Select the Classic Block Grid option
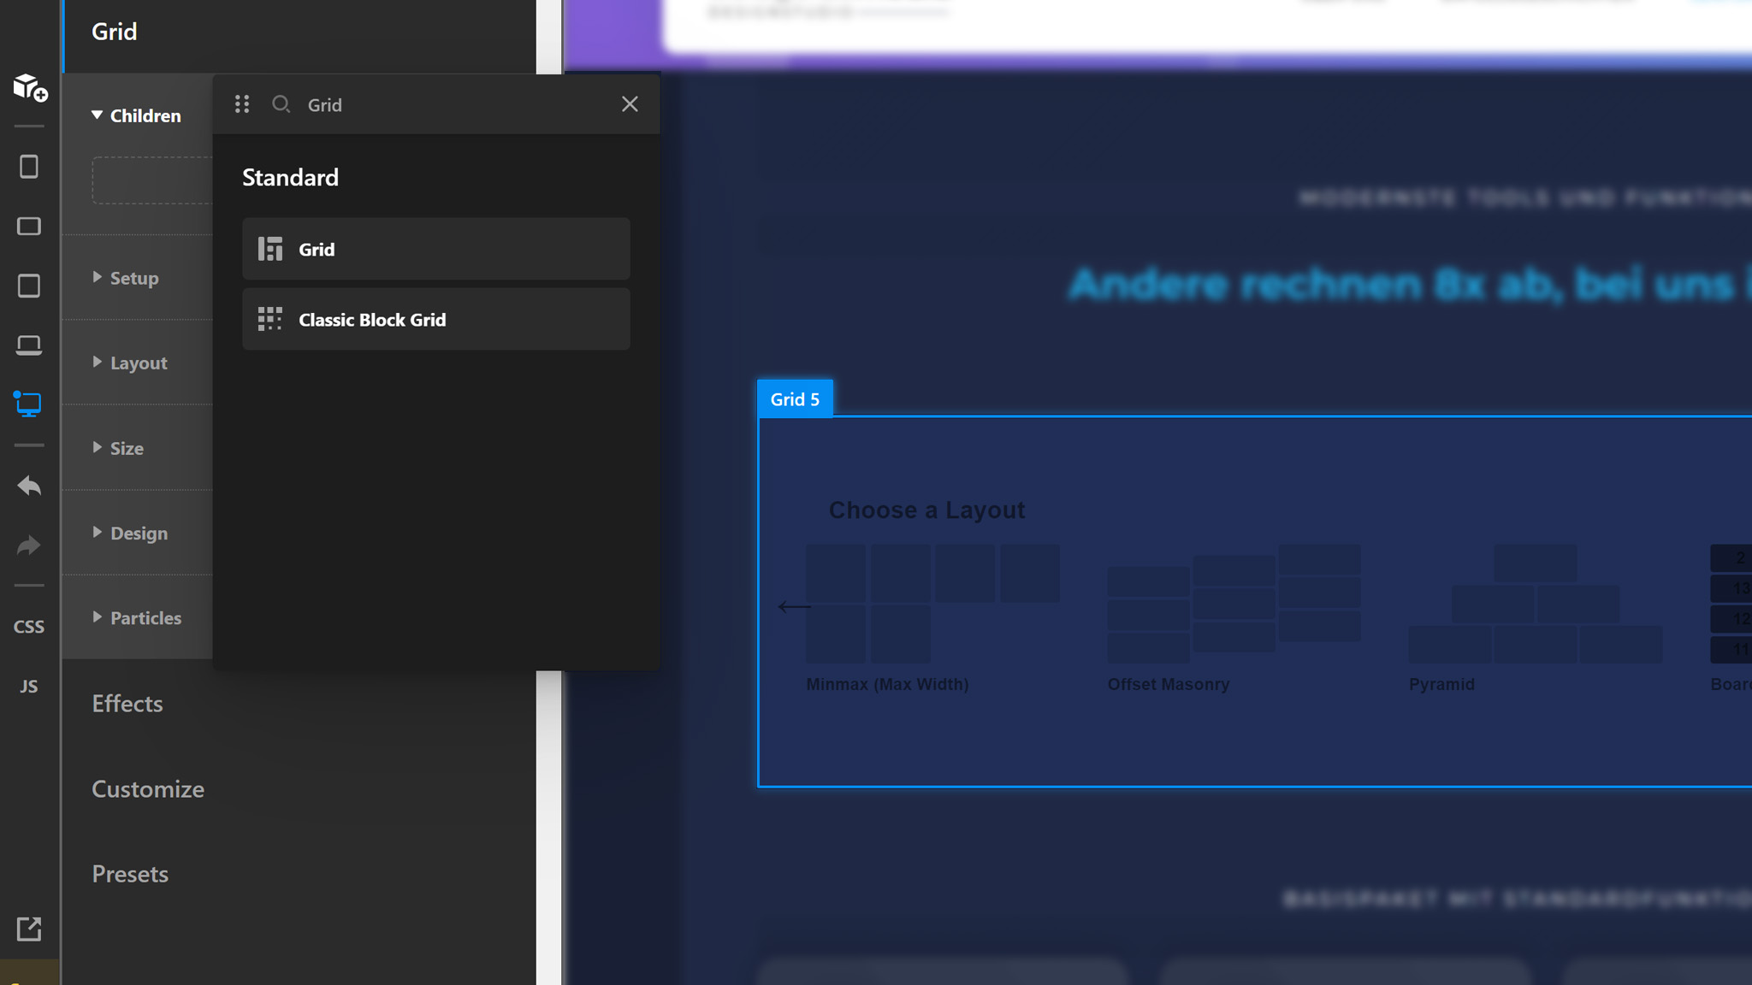 (435, 319)
